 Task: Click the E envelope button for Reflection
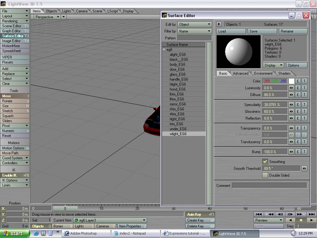coord(298,118)
